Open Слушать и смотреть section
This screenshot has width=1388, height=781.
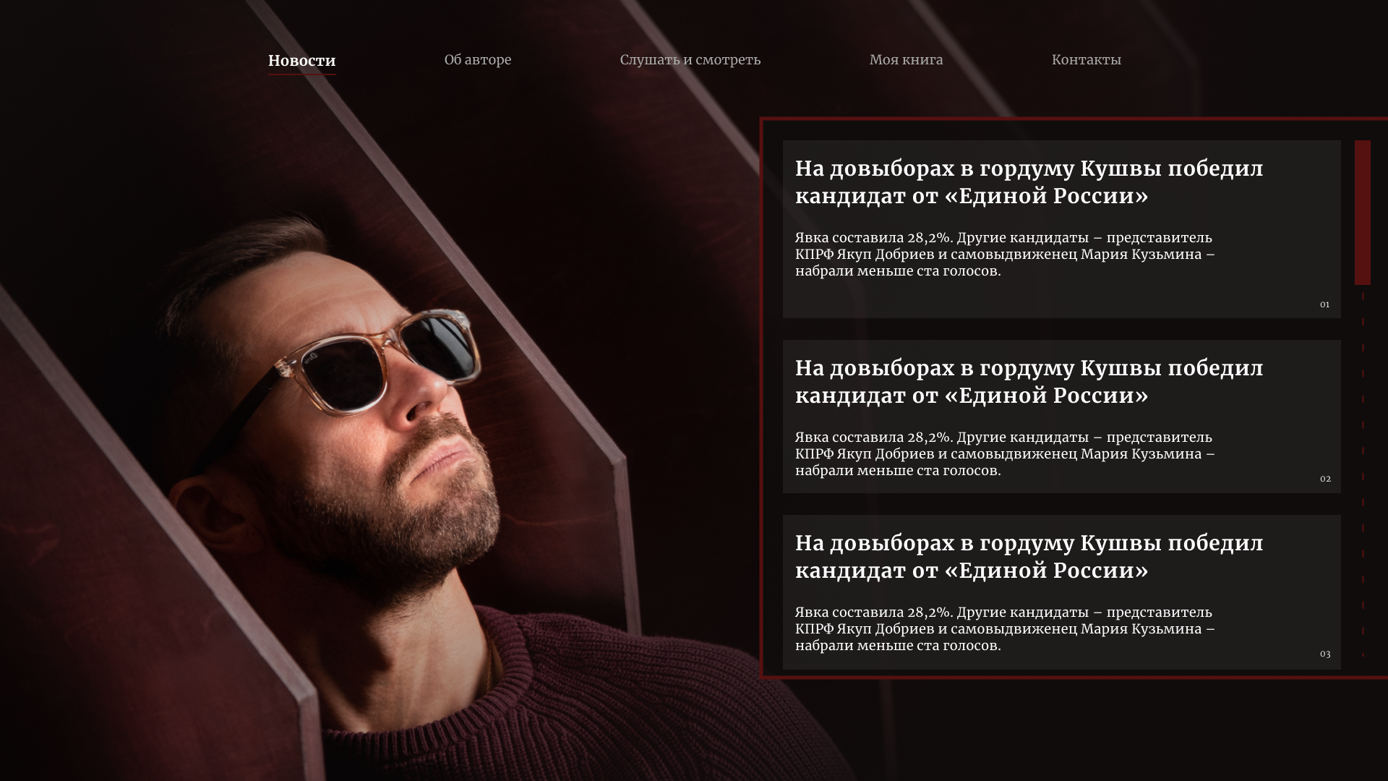click(x=690, y=60)
